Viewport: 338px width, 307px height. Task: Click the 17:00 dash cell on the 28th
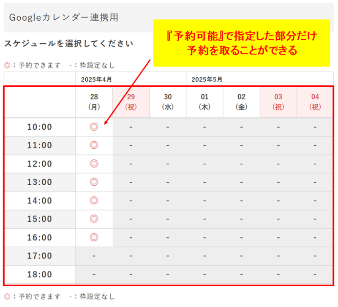click(x=94, y=256)
